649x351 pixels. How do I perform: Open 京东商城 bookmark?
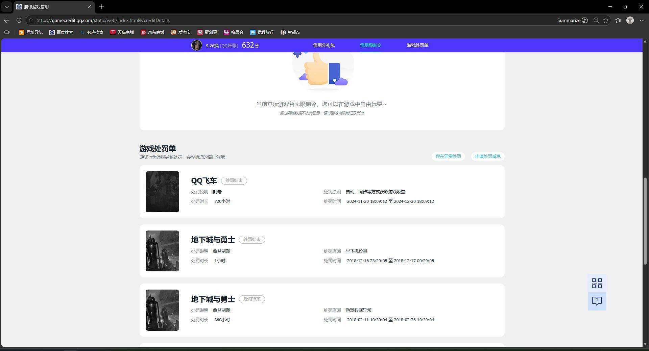pos(152,32)
